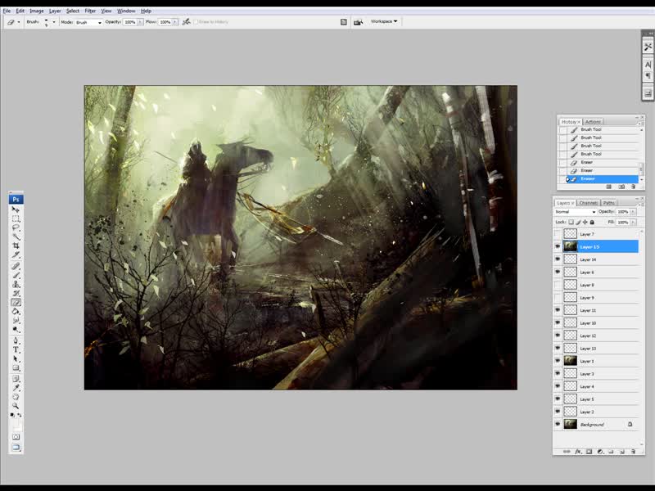Open the Workspace dropdown
Viewport: 655px width, 491px height.
click(x=384, y=21)
